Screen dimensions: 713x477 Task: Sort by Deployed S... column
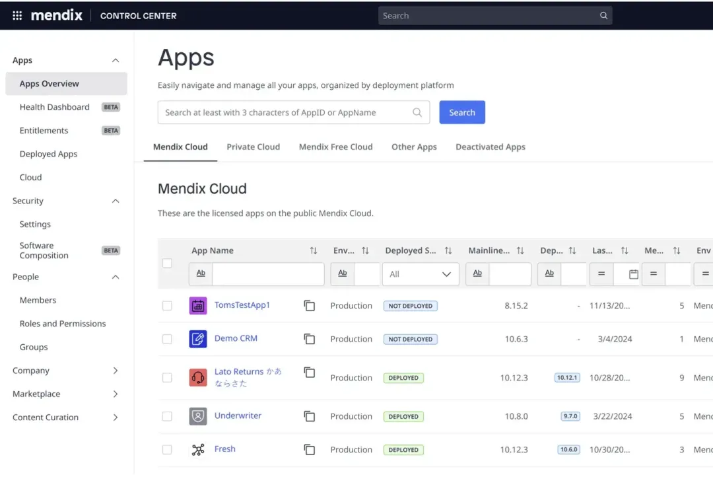click(x=448, y=250)
